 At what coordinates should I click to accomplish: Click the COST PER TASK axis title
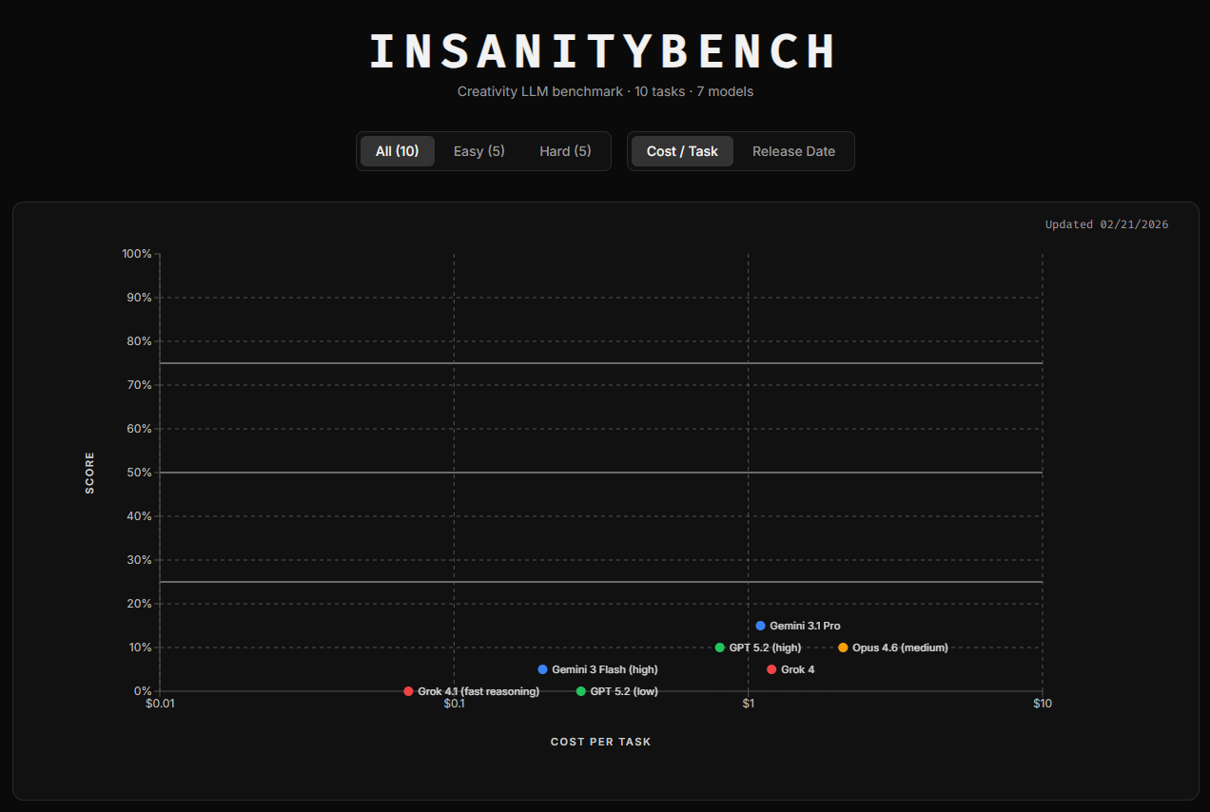click(601, 742)
